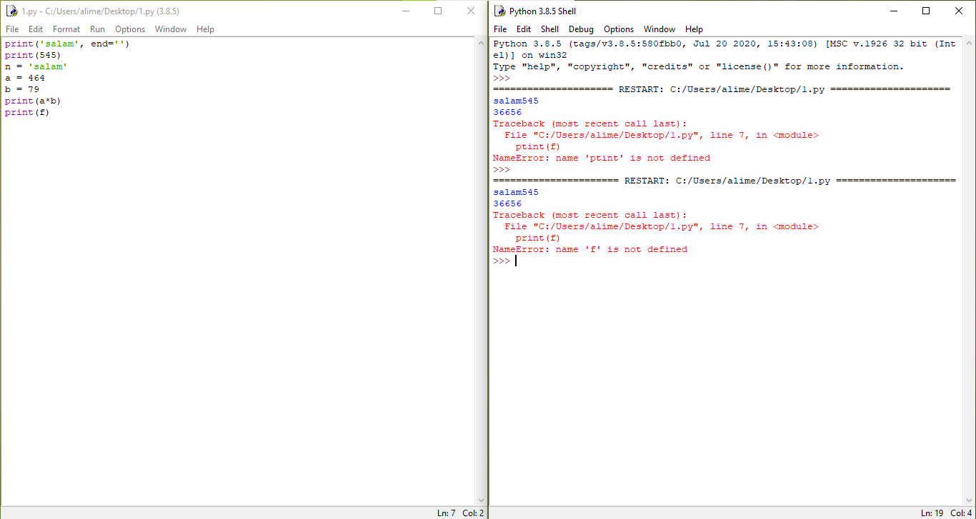Open Options menu in 1.py editor window
The height and width of the screenshot is (519, 976).
pyautogui.click(x=130, y=29)
